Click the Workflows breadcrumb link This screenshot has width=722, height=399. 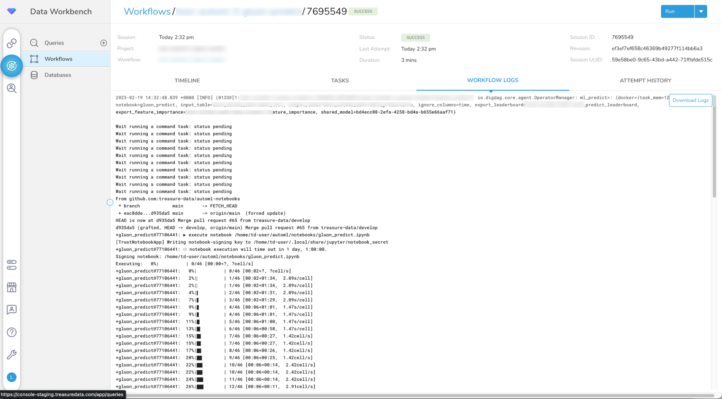[147, 12]
